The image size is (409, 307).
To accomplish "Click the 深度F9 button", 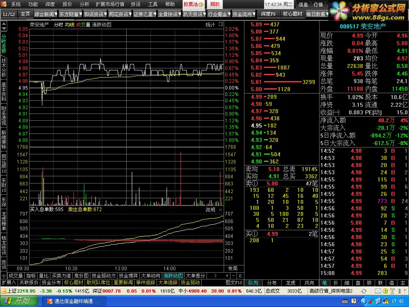I will (268, 14).
